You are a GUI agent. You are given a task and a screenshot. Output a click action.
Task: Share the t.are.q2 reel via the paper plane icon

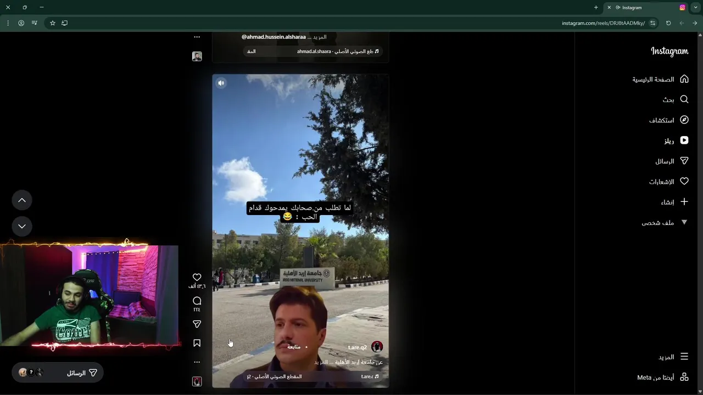click(x=197, y=324)
